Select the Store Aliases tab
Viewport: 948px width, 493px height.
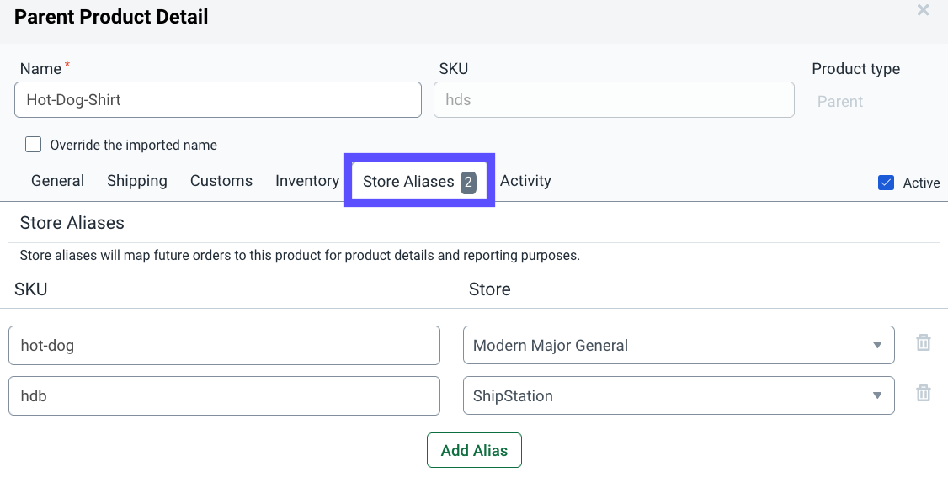tap(407, 181)
